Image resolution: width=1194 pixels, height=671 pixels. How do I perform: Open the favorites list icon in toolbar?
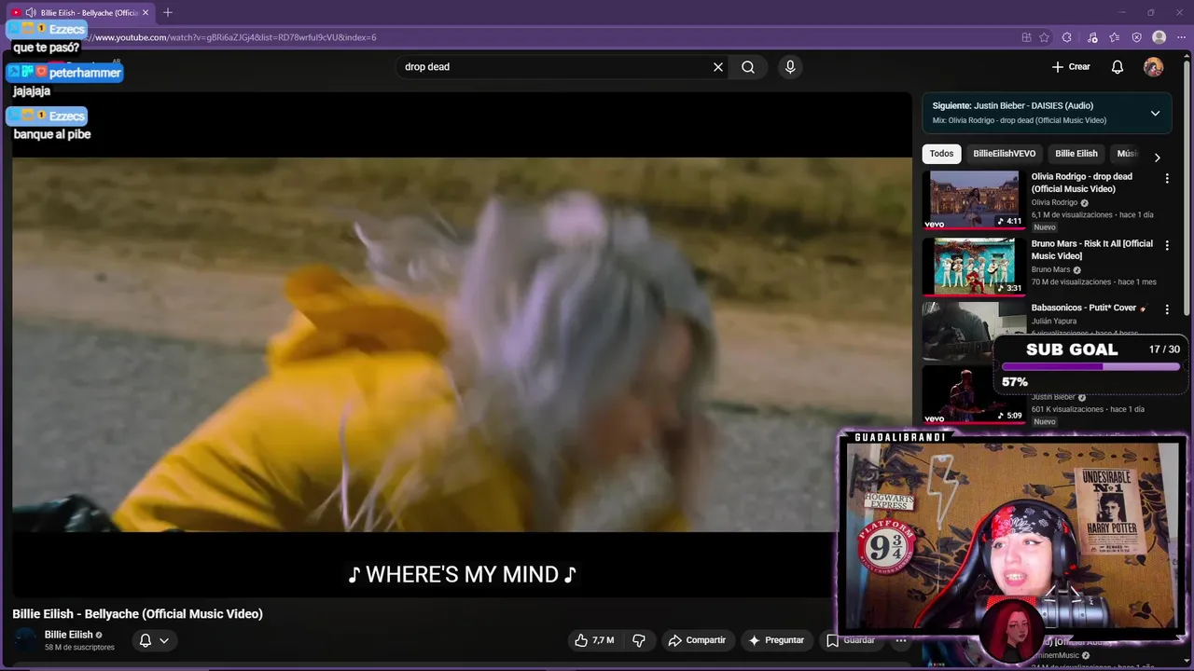point(1114,37)
